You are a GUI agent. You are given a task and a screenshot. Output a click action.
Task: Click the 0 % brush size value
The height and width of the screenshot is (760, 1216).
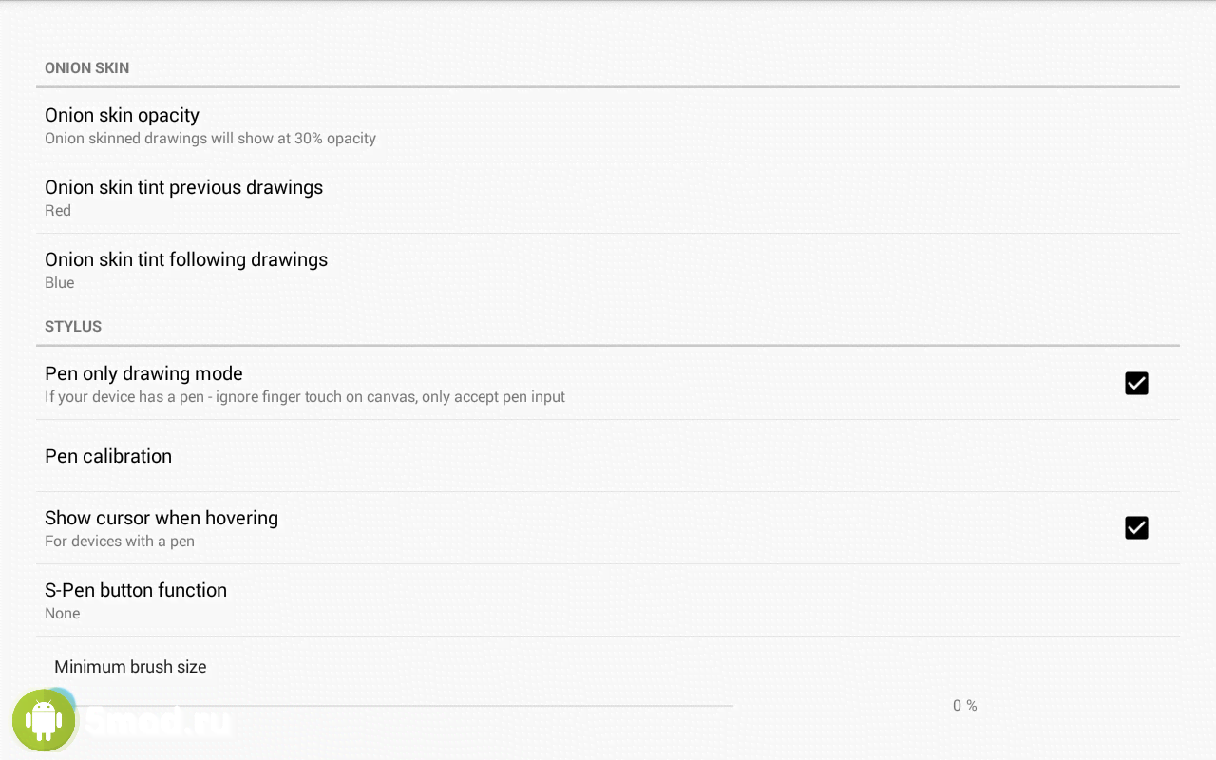[964, 706]
